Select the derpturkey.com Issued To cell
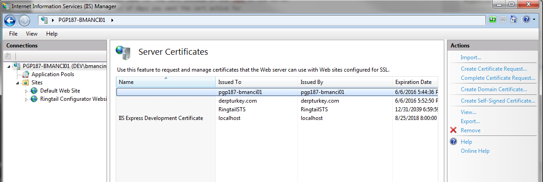Viewport: 543px width, 182px height. pos(238,101)
